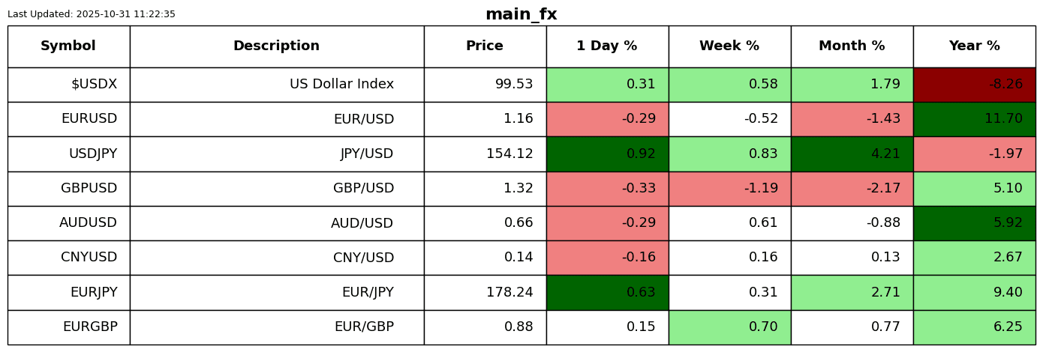Click the Symbol column header
The height and width of the screenshot is (352, 1043).
(68, 46)
